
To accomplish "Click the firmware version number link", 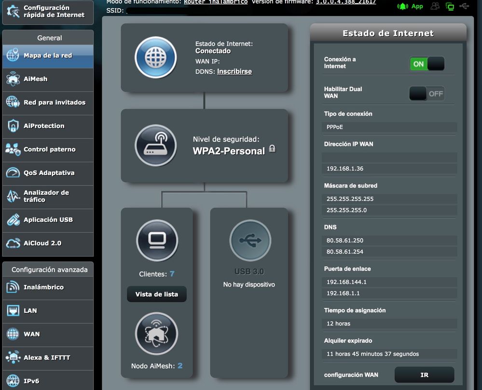I will coord(345,2).
